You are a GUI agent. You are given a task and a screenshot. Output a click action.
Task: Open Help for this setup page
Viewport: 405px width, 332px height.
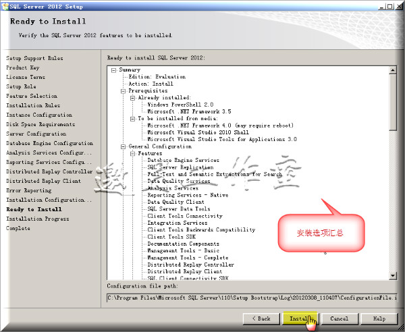[x=379, y=319]
